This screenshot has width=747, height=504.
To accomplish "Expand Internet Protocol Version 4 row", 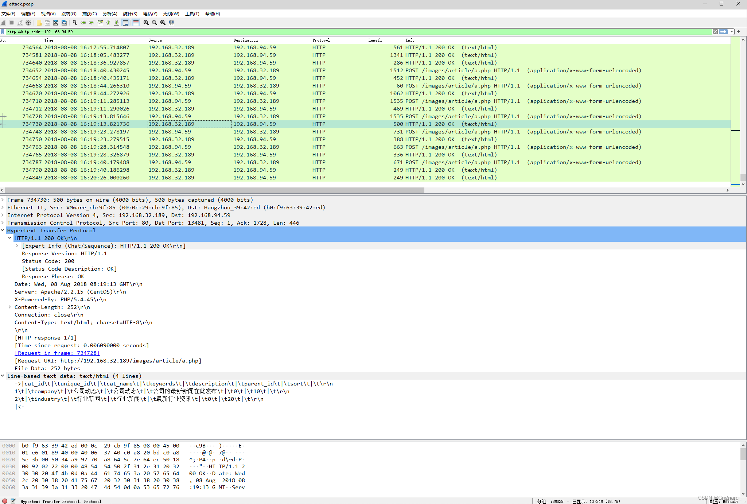I will (x=3, y=215).
